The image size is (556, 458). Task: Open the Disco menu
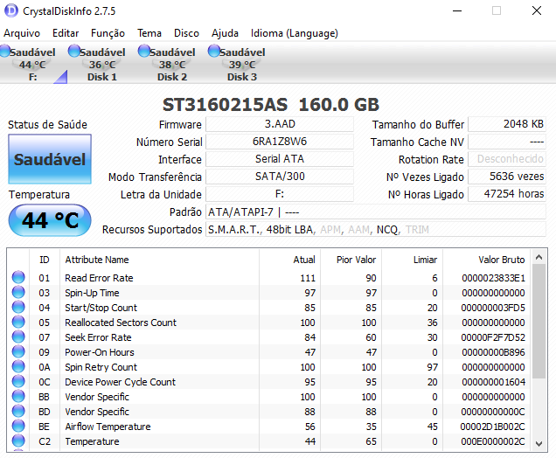(x=186, y=33)
